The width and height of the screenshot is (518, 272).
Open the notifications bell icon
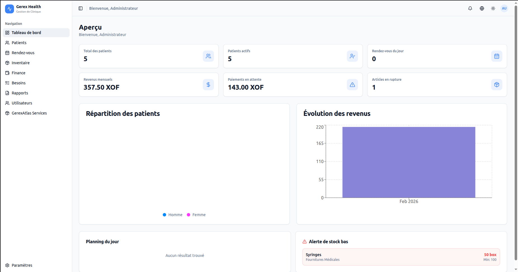tap(470, 8)
